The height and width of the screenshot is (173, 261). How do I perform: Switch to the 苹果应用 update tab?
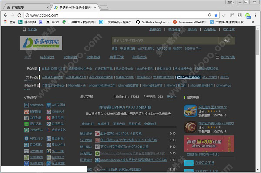(x=119, y=123)
